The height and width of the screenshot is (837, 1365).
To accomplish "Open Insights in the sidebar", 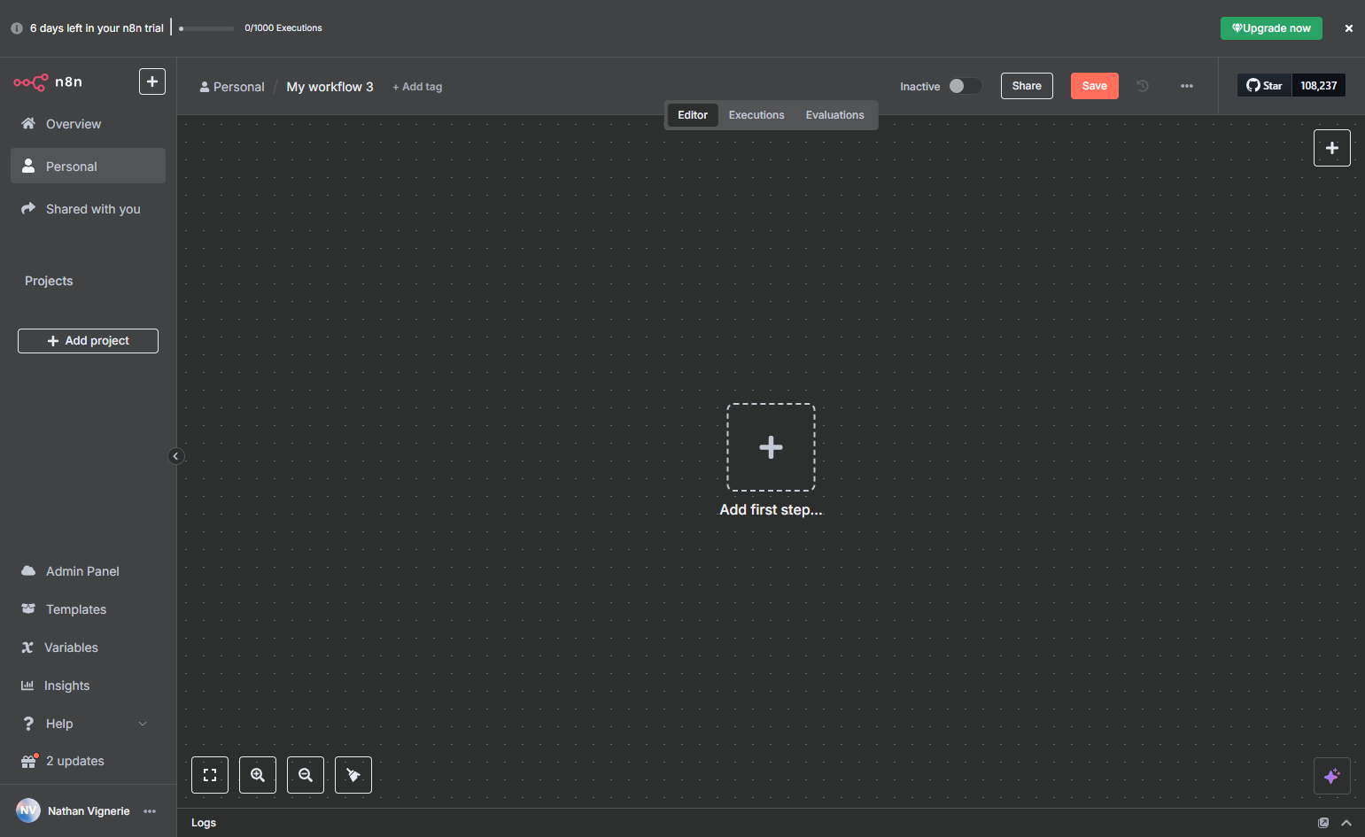I will coord(88,686).
